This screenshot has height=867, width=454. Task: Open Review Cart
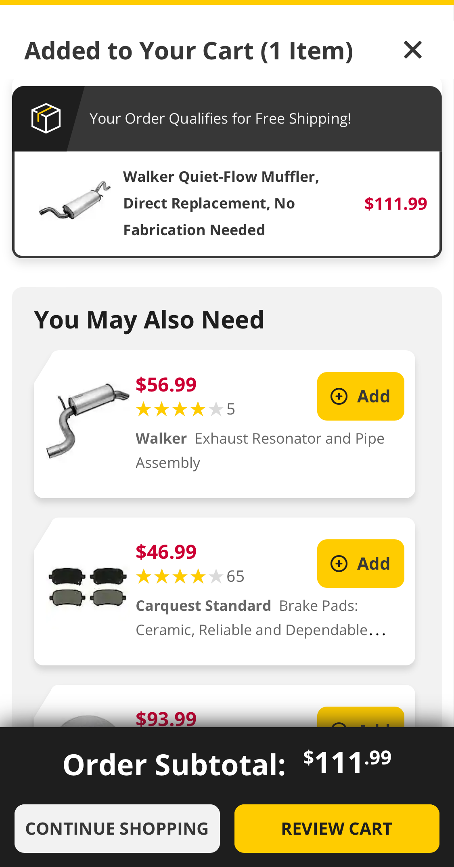tap(337, 828)
